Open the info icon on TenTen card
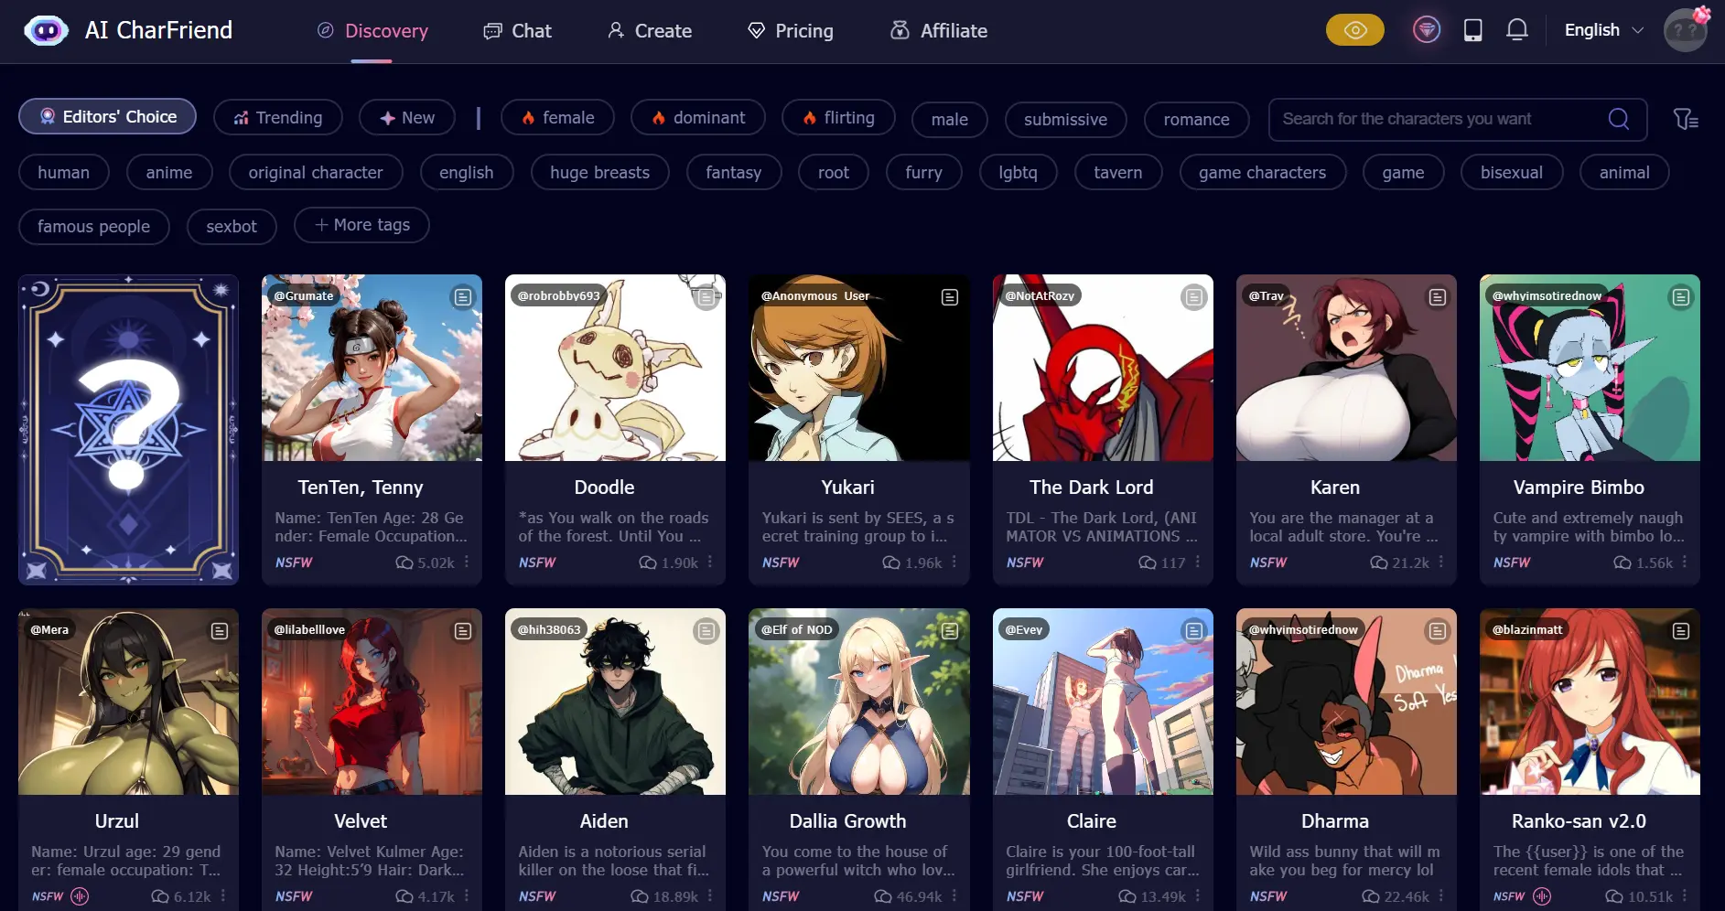Viewport: 1725px width, 911px height. coord(463,297)
